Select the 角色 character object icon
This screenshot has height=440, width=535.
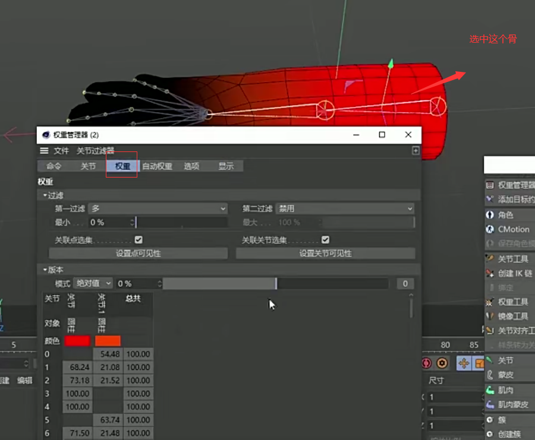click(x=490, y=215)
